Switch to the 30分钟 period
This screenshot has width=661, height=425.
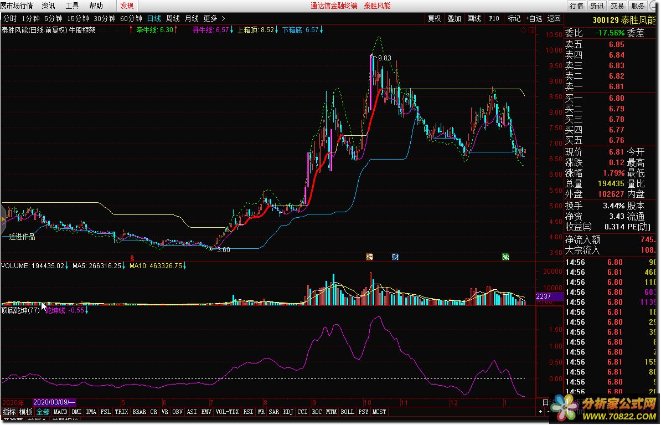[105, 19]
